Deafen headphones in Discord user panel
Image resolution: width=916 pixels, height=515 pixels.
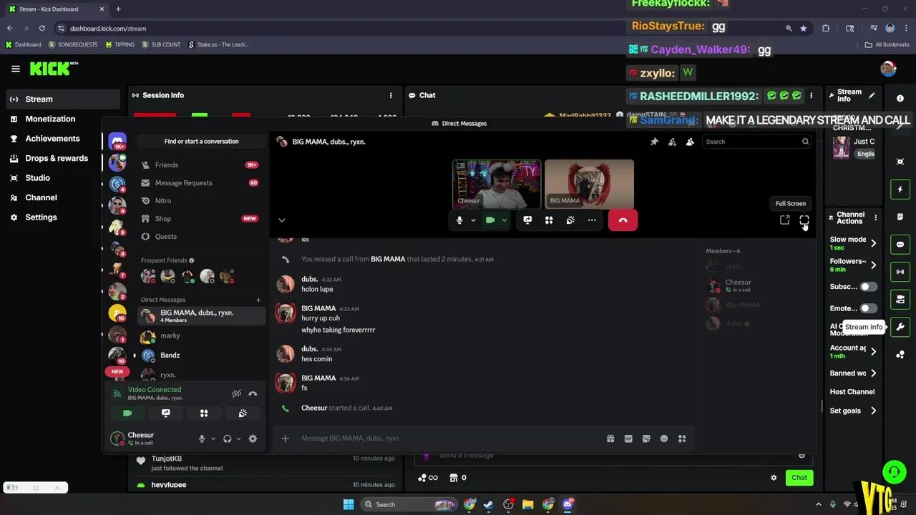(x=228, y=438)
